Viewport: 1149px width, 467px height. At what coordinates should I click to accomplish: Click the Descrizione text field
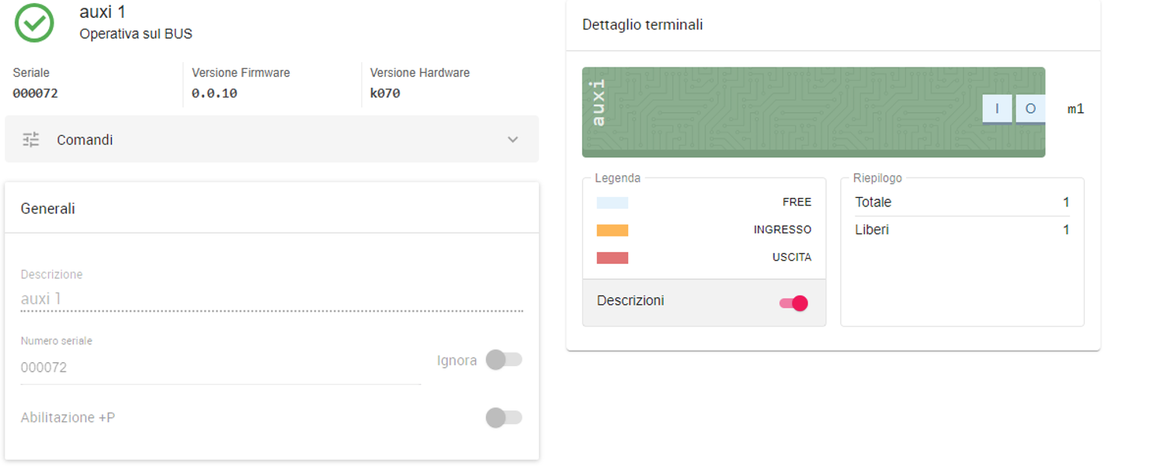click(x=272, y=299)
